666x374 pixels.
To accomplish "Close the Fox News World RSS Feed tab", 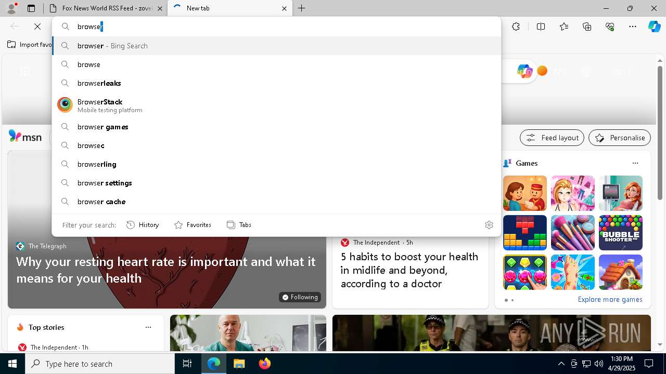I will pyautogui.click(x=160, y=8).
